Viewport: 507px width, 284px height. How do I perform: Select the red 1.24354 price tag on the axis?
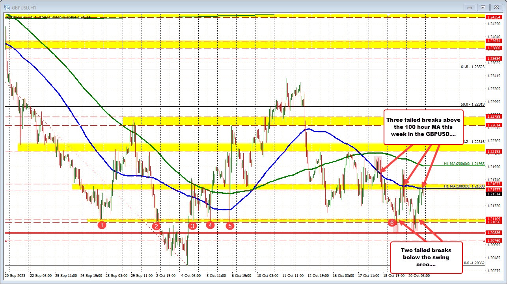[x=494, y=17]
